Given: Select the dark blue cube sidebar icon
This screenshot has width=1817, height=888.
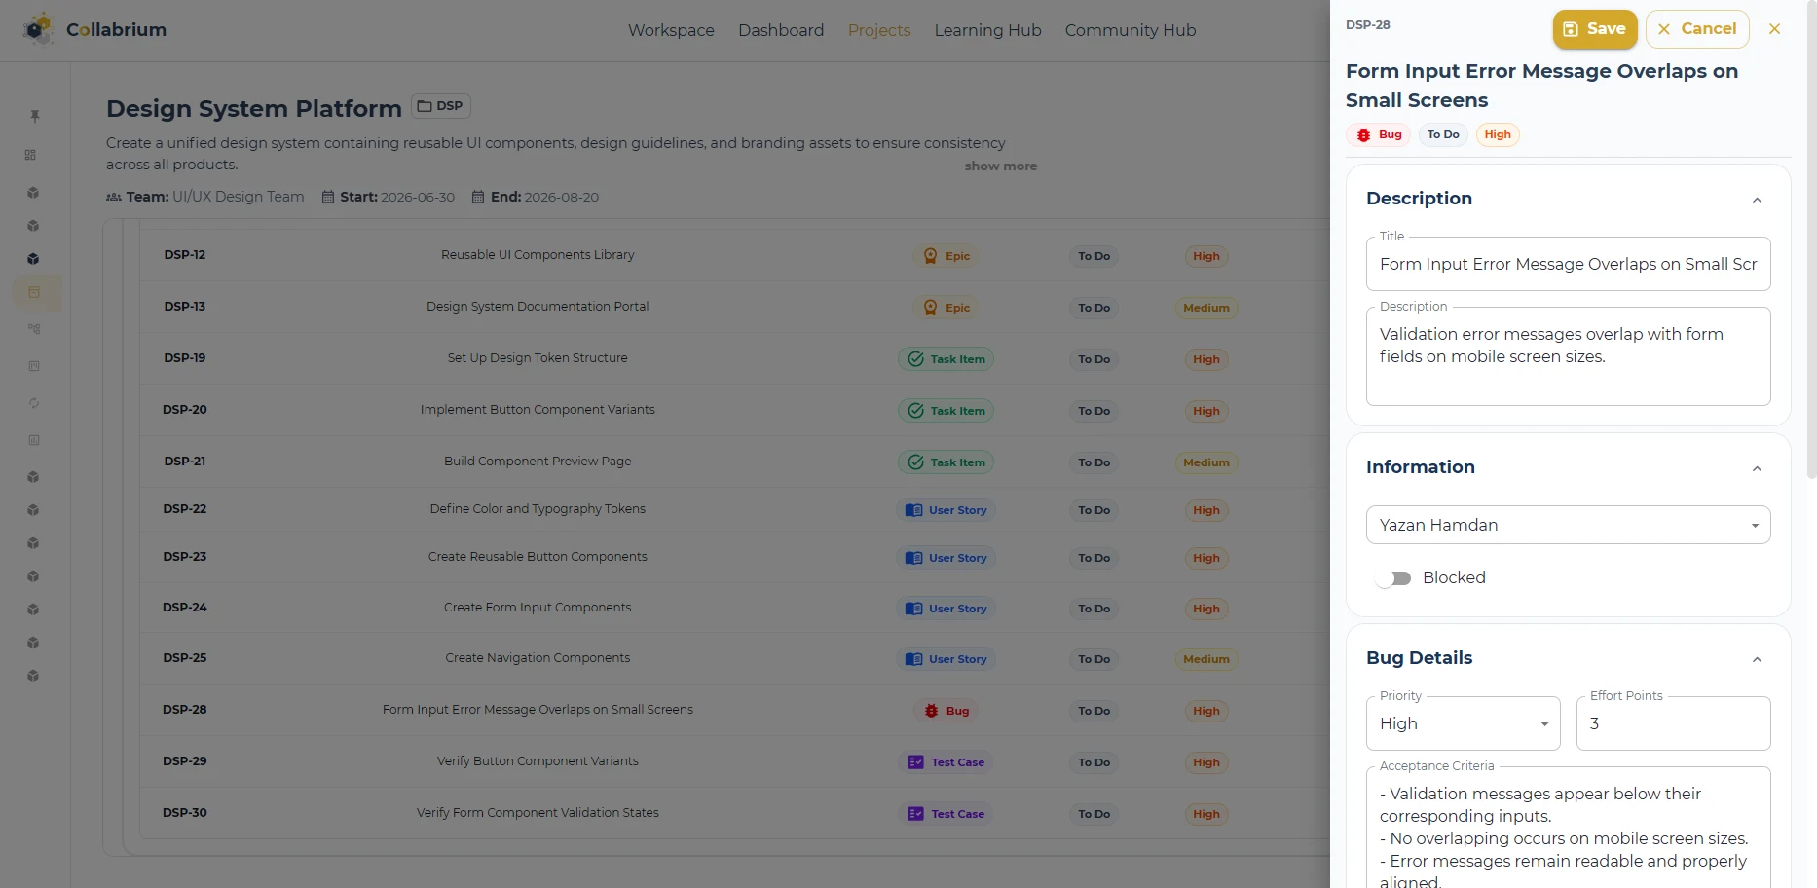Looking at the screenshot, I should click(33, 259).
